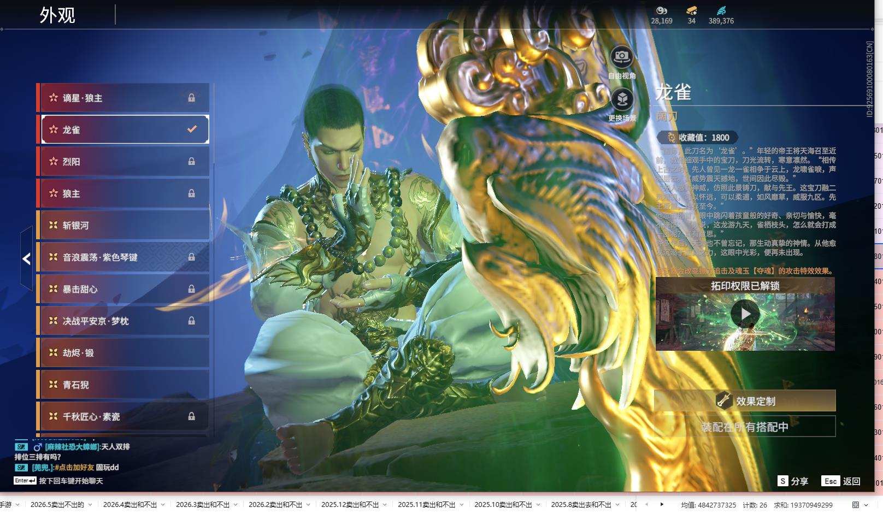Change the scene with 更换场景 icon
The image size is (883, 513).
621,99
